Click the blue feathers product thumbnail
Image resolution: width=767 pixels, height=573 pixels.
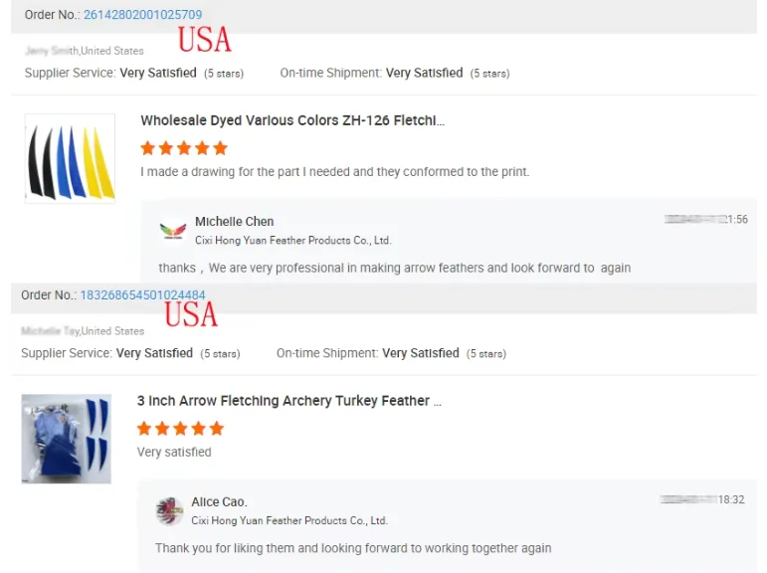[x=67, y=439]
